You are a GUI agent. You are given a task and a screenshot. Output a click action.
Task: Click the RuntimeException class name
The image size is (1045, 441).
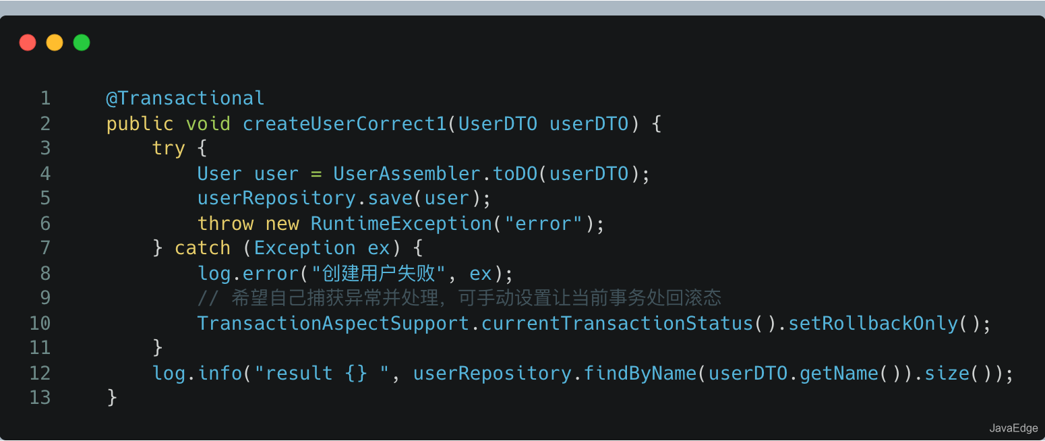pyautogui.click(x=401, y=223)
